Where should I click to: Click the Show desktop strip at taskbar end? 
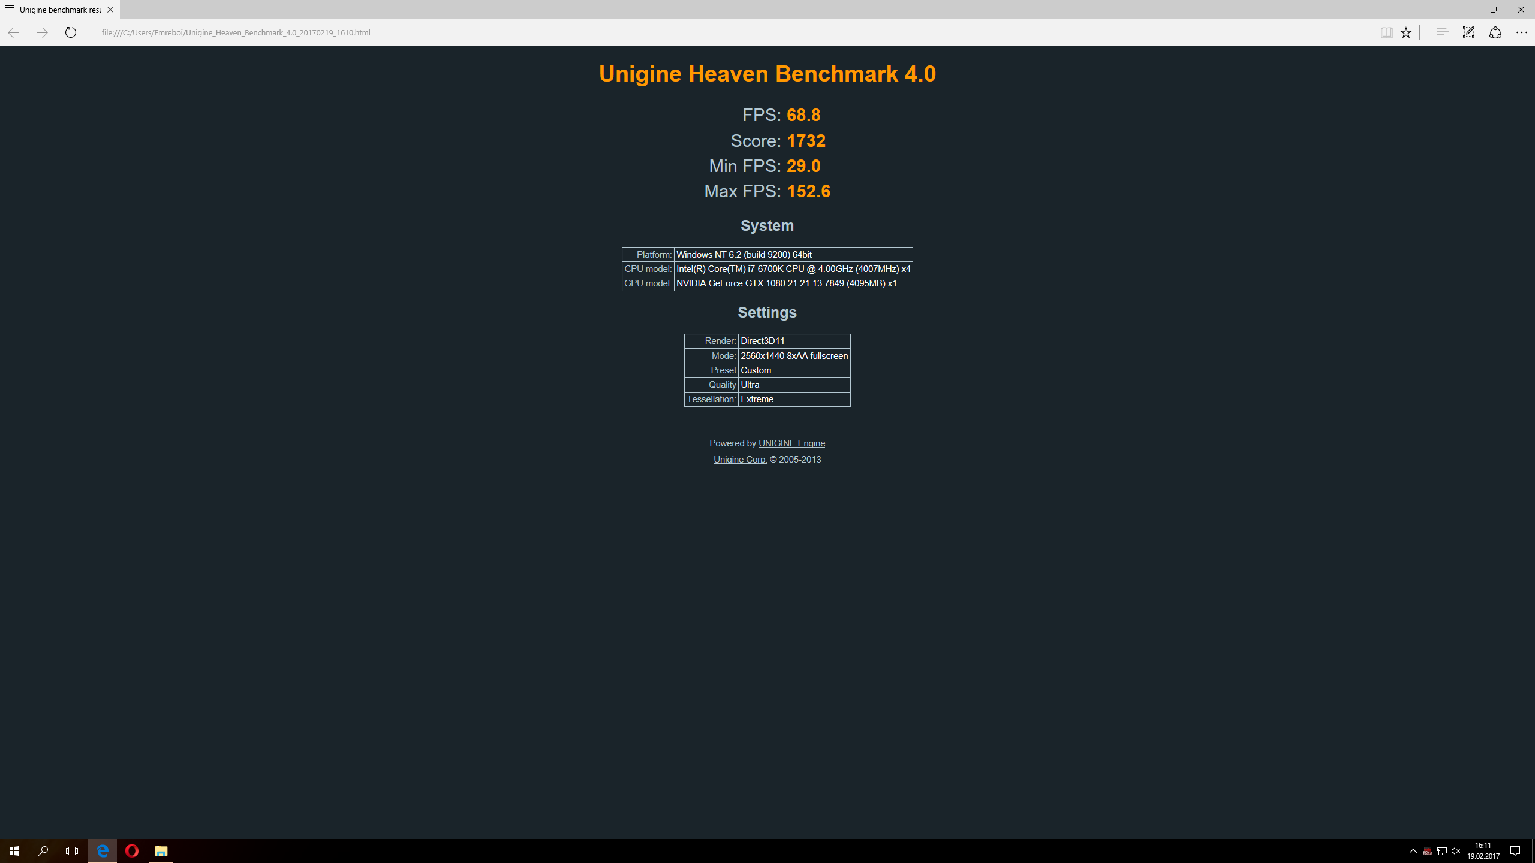pos(1533,851)
